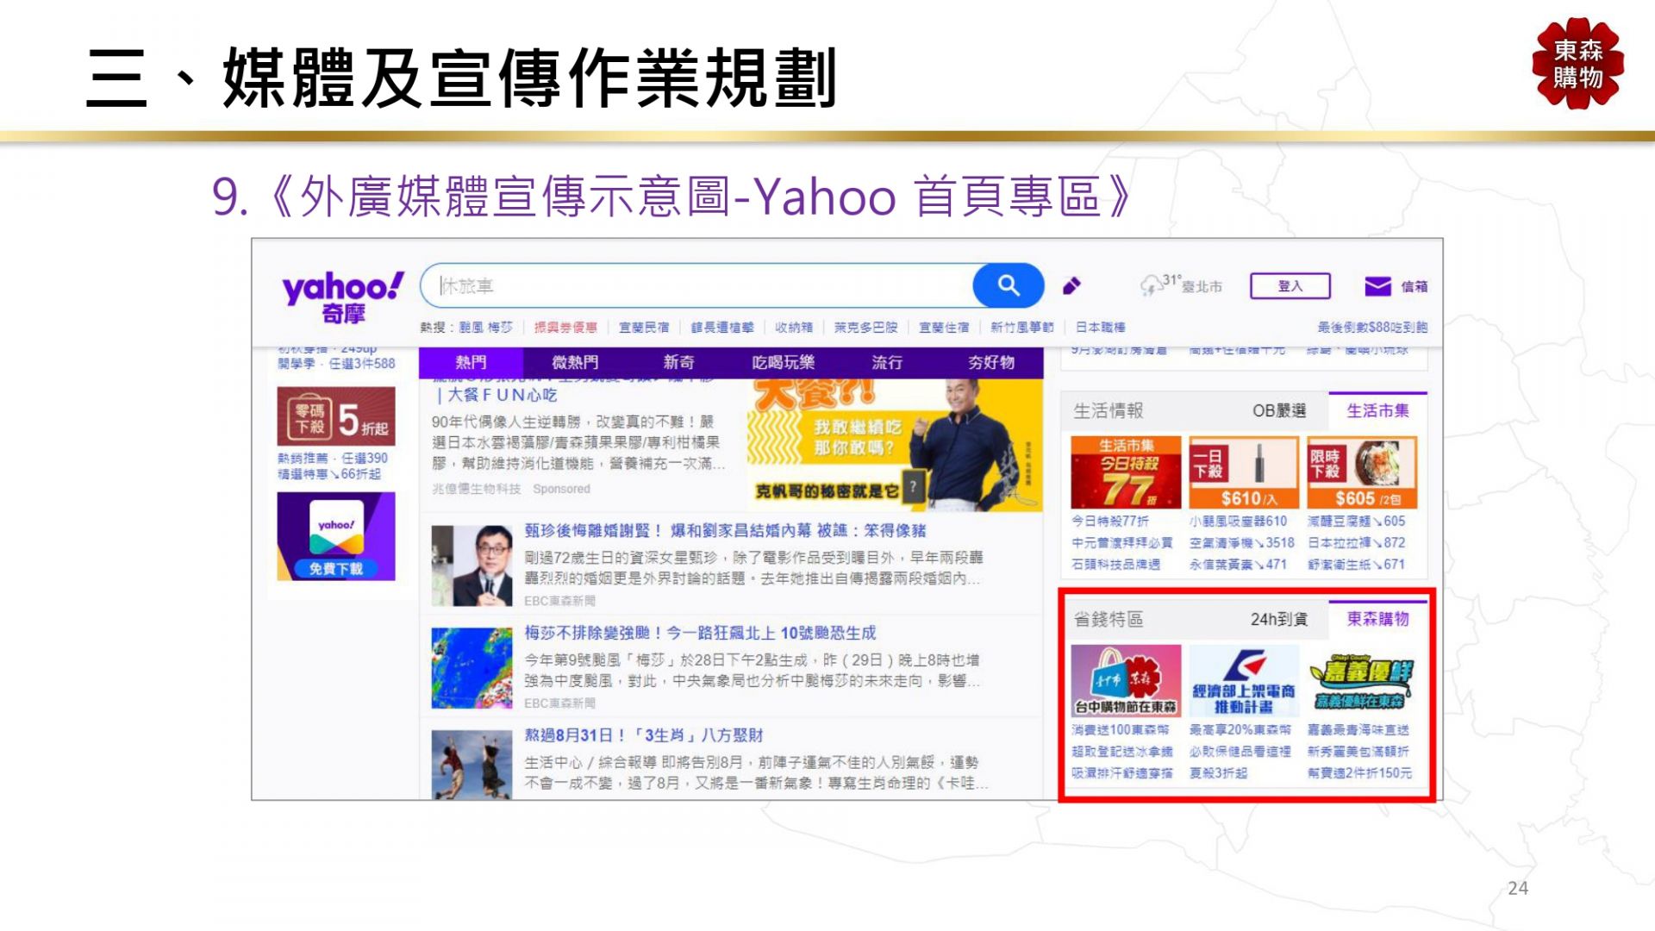Click 熱銷推薦 任選390 link
This screenshot has height=931, width=1655.
333,459
